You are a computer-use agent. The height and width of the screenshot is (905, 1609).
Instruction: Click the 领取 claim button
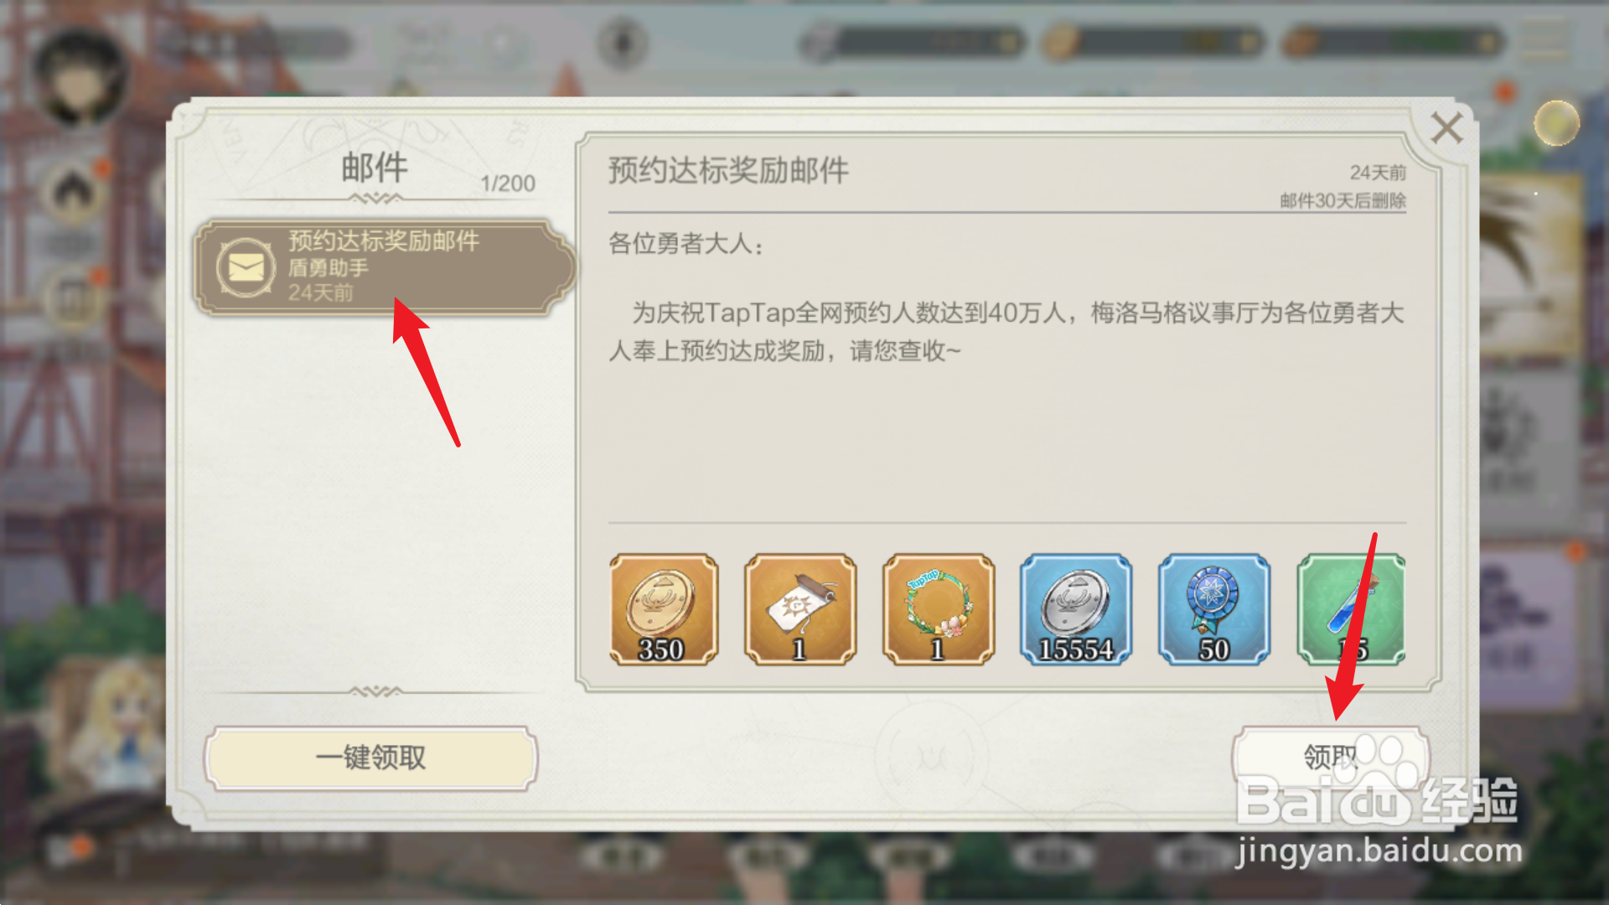coord(1330,758)
